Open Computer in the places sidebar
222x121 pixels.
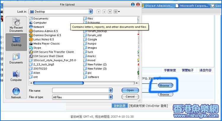click(16, 76)
